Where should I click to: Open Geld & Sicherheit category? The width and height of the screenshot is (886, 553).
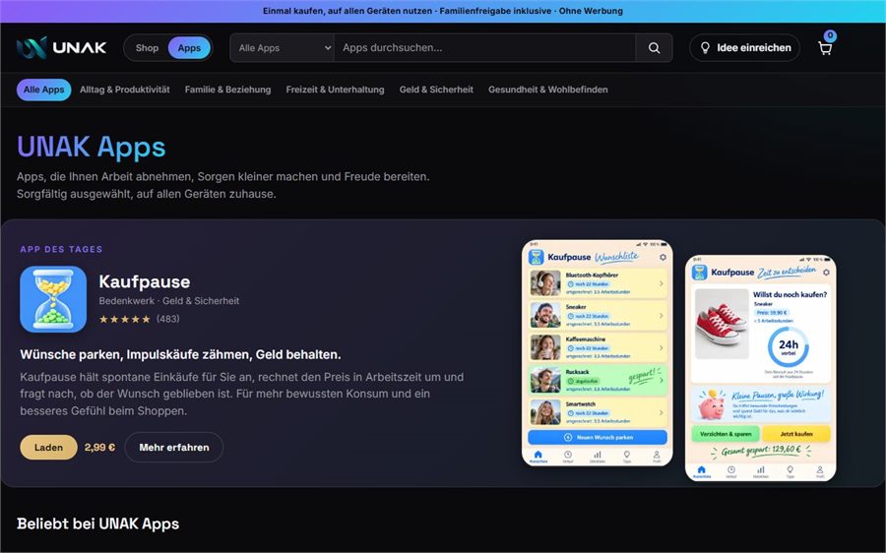(436, 90)
